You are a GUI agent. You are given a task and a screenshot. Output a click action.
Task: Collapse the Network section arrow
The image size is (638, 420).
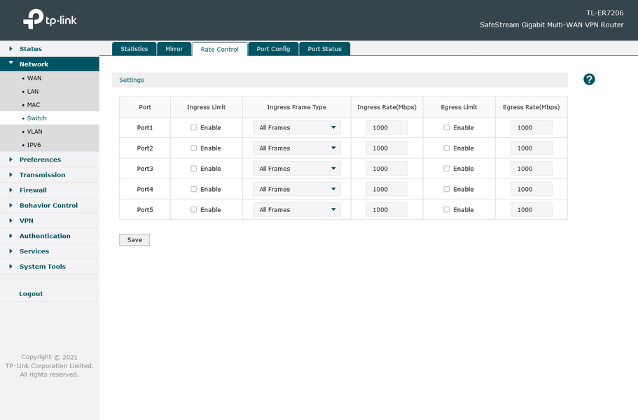pos(11,64)
